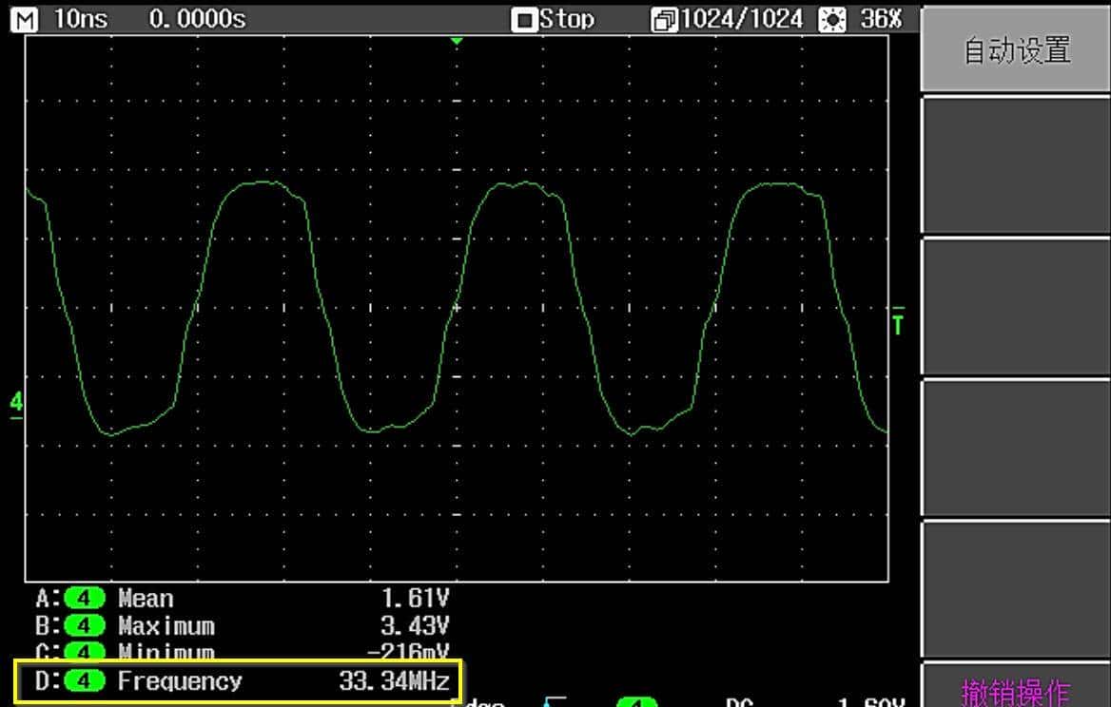Click the trigger source channel 4 badge
This screenshot has width=1111, height=707.
636,702
